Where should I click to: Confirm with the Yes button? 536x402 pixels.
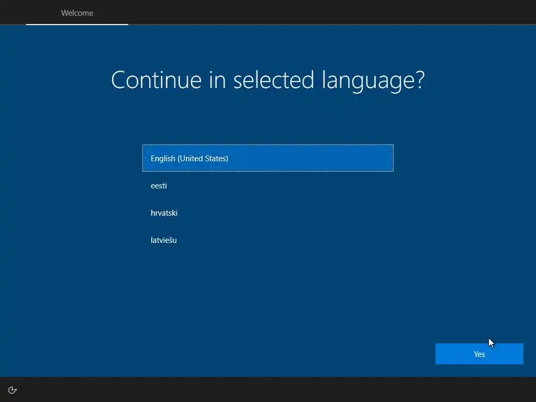point(479,354)
